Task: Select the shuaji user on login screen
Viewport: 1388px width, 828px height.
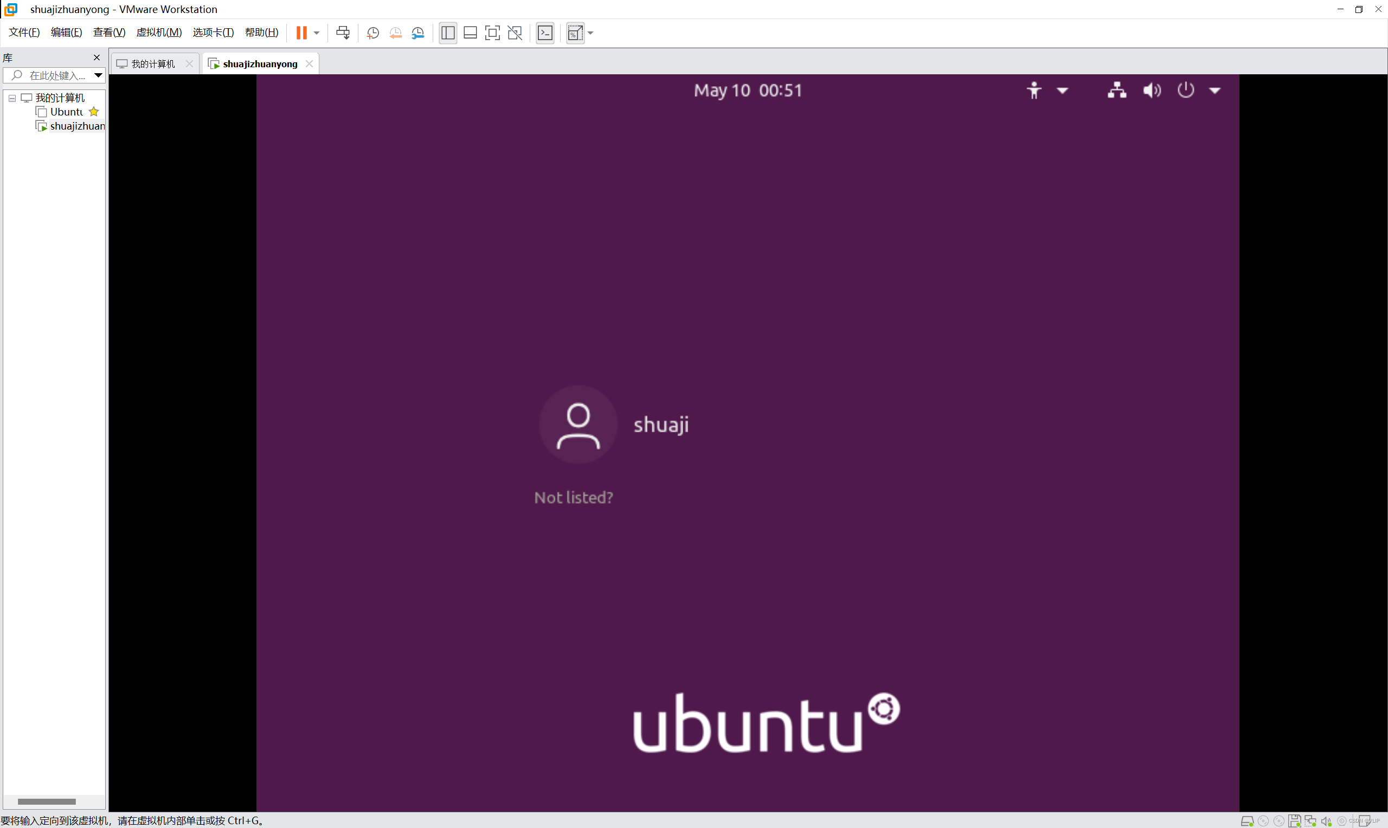Action: (x=614, y=425)
